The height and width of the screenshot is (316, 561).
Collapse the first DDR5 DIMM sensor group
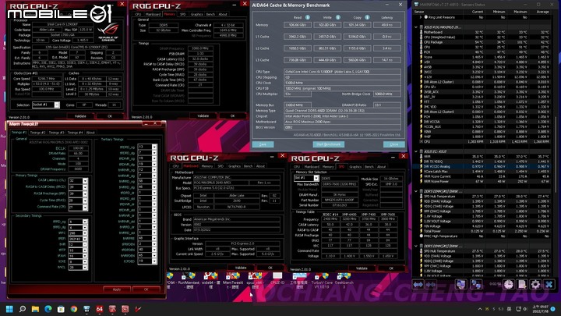pyautogui.click(x=416, y=191)
